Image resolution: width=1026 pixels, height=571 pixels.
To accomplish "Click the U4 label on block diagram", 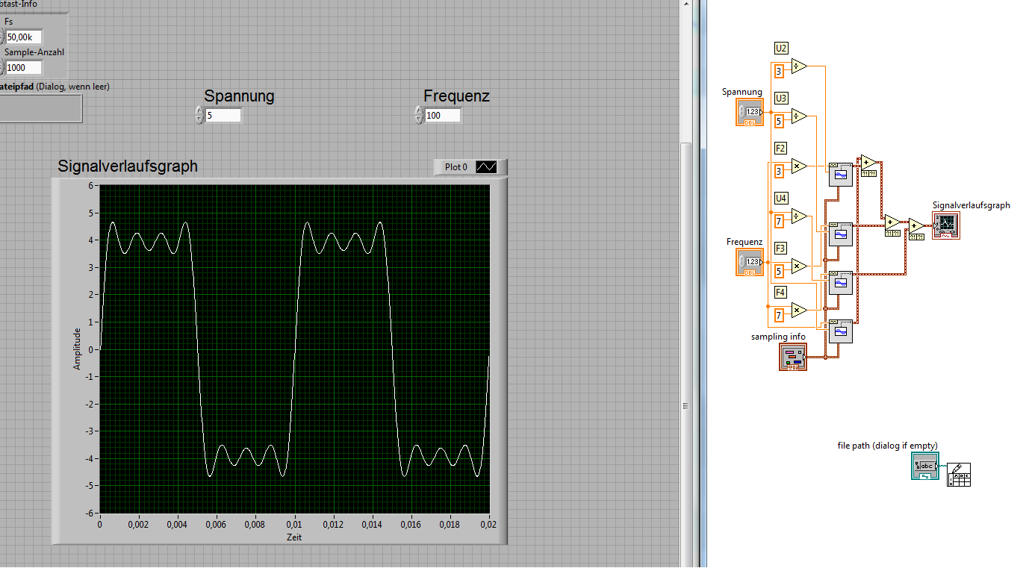I will click(x=780, y=198).
